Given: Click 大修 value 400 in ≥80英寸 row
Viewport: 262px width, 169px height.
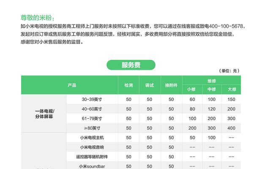Looking at the screenshot, I should (x=232, y=128).
